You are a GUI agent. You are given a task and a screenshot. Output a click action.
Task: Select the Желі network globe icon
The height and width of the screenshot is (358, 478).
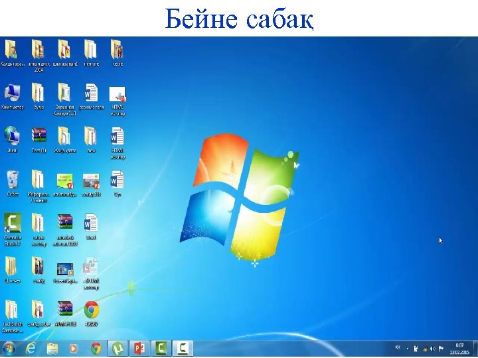pyautogui.click(x=12, y=139)
